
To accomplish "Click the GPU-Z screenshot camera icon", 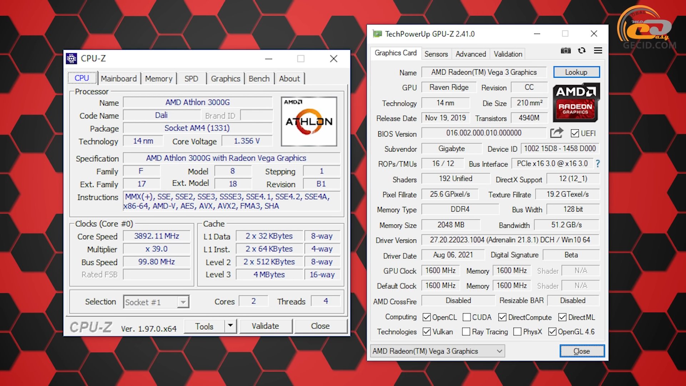I will coord(566,51).
